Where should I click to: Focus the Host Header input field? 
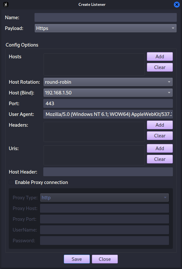[x=108, y=172]
